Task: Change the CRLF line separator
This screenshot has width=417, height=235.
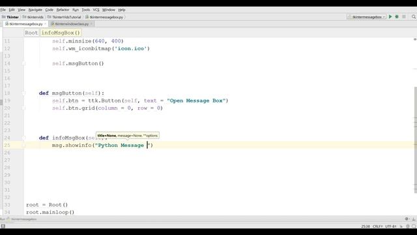Action: pyautogui.click(x=377, y=227)
